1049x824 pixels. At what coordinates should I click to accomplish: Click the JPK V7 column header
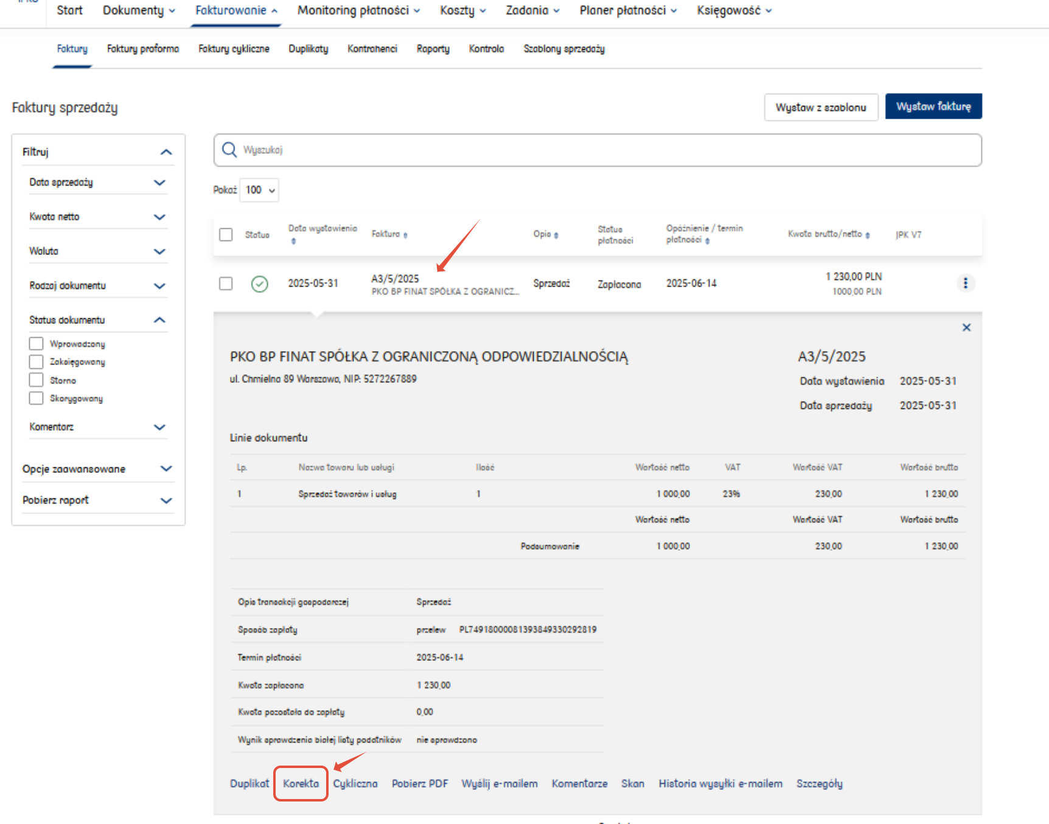pyautogui.click(x=908, y=235)
